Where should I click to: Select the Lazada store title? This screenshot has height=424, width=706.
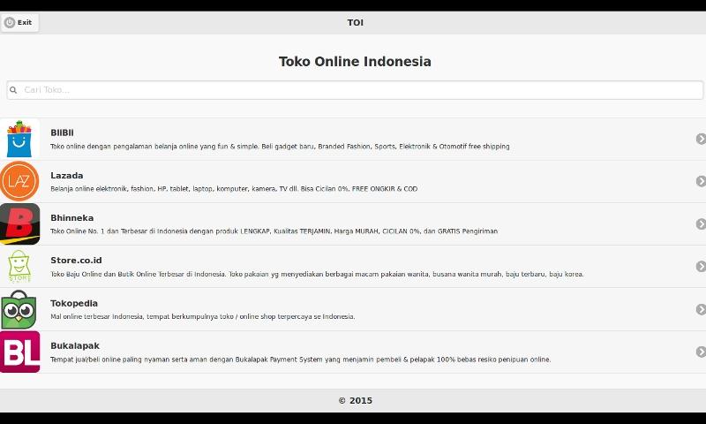pyautogui.click(x=67, y=175)
